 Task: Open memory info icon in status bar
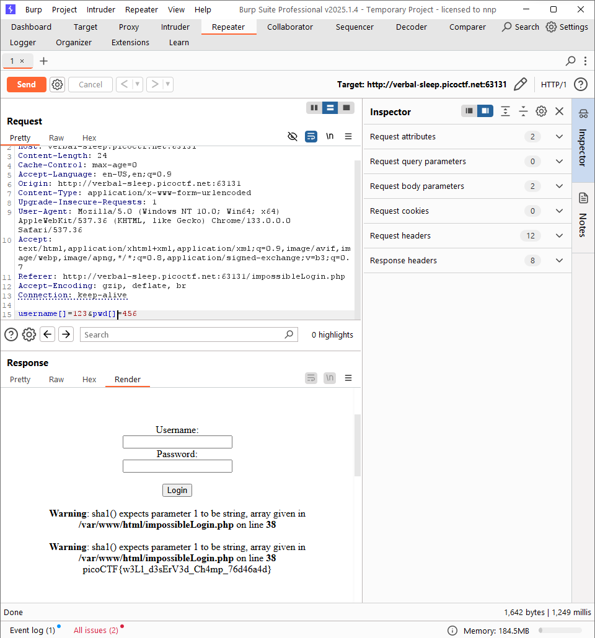click(452, 631)
